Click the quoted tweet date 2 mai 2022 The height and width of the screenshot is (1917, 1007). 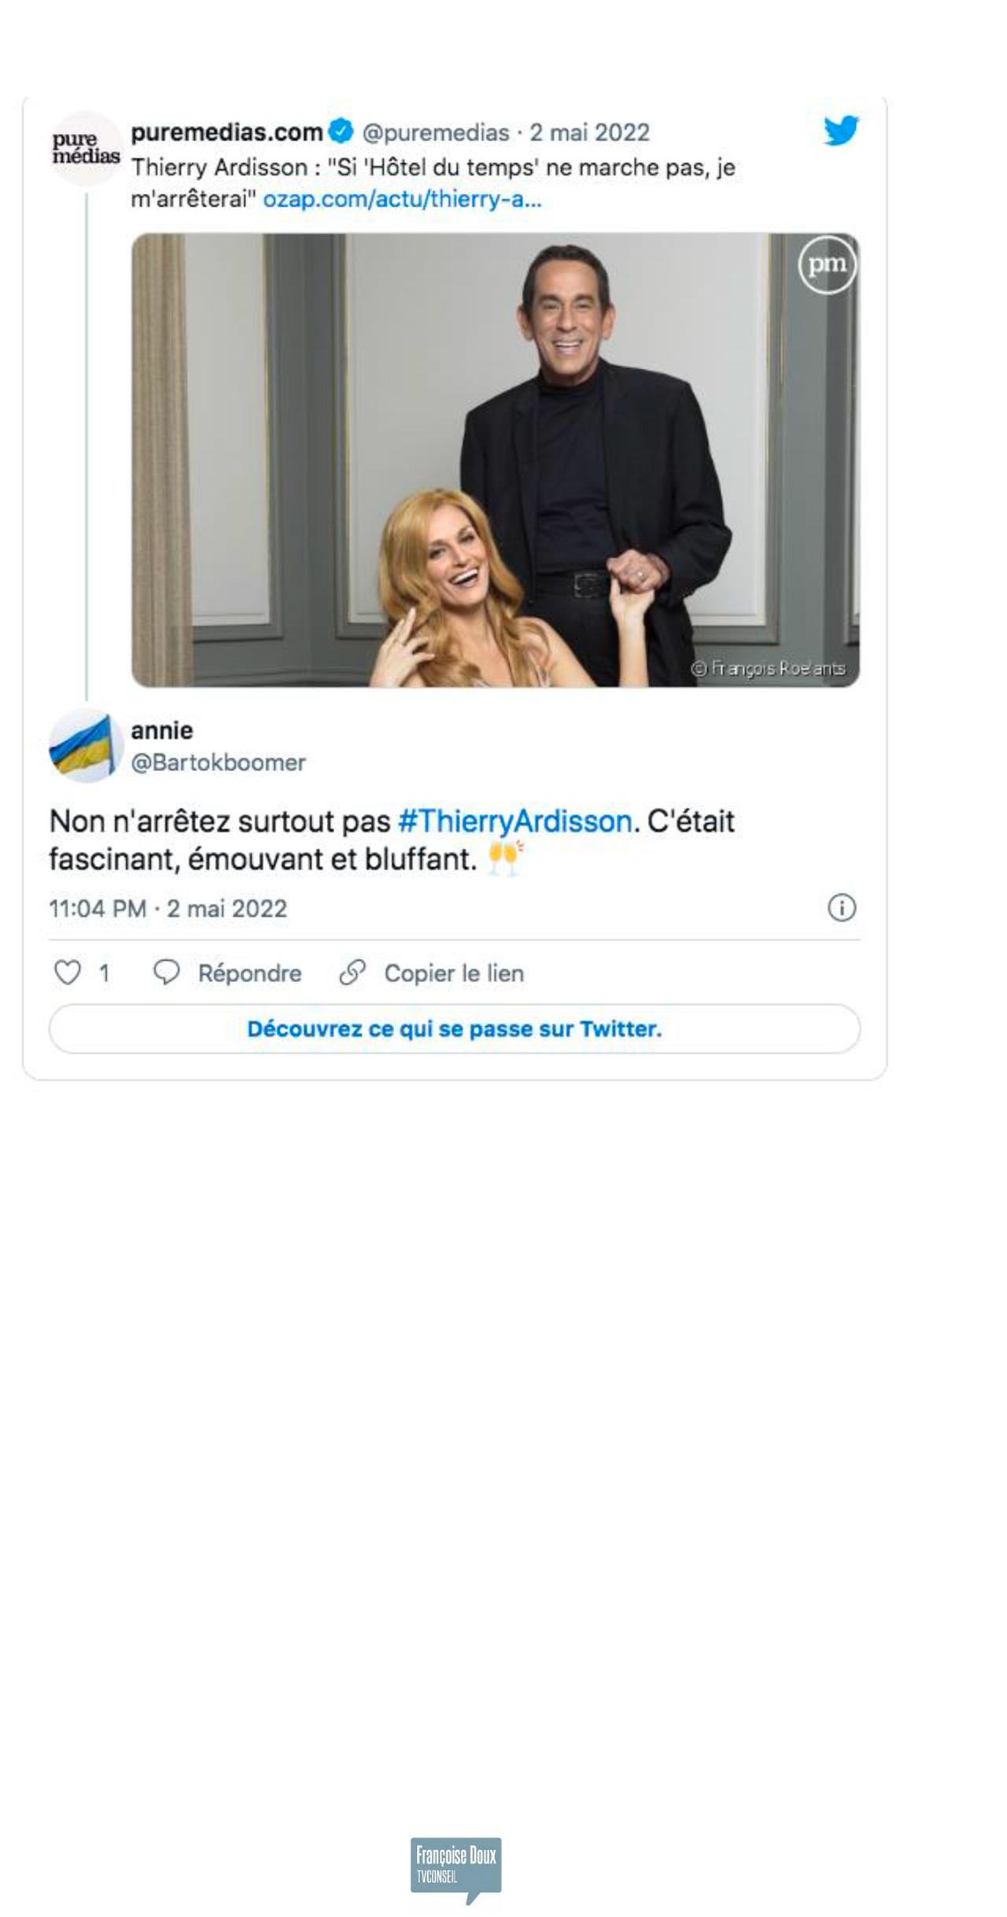click(x=589, y=133)
